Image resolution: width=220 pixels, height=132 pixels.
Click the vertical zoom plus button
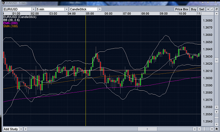216,112
